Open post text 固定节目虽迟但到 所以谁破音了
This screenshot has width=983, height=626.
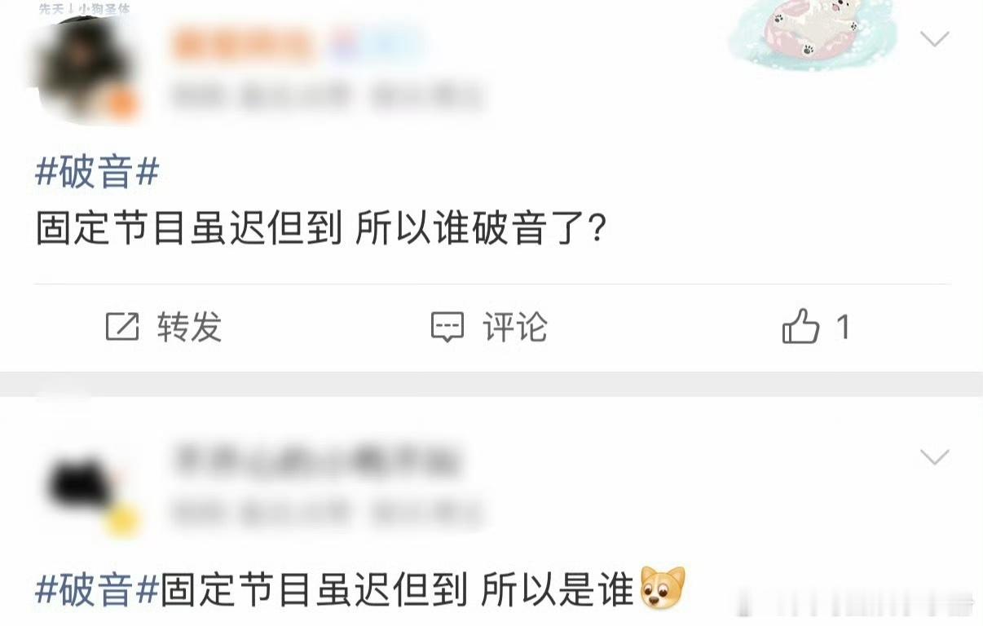tap(321, 230)
